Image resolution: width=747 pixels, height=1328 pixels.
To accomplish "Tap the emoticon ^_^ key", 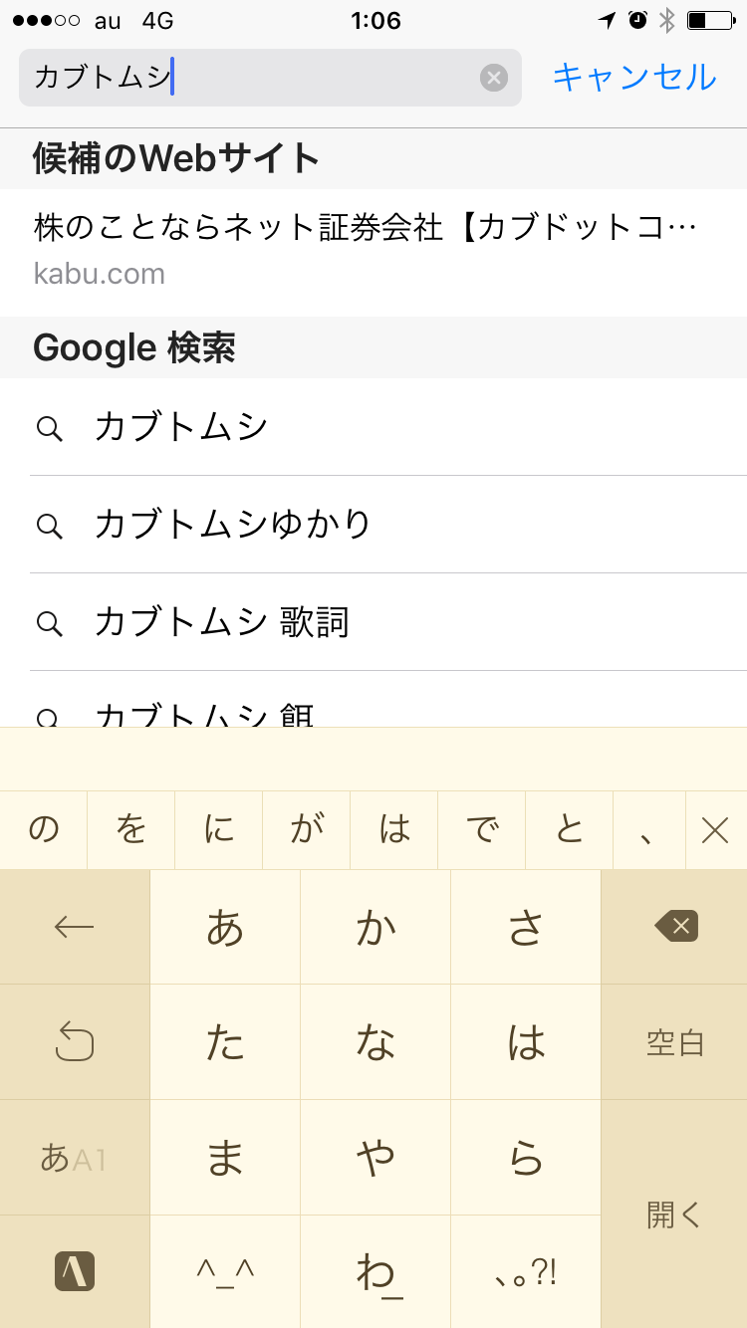I will pos(225,1271).
